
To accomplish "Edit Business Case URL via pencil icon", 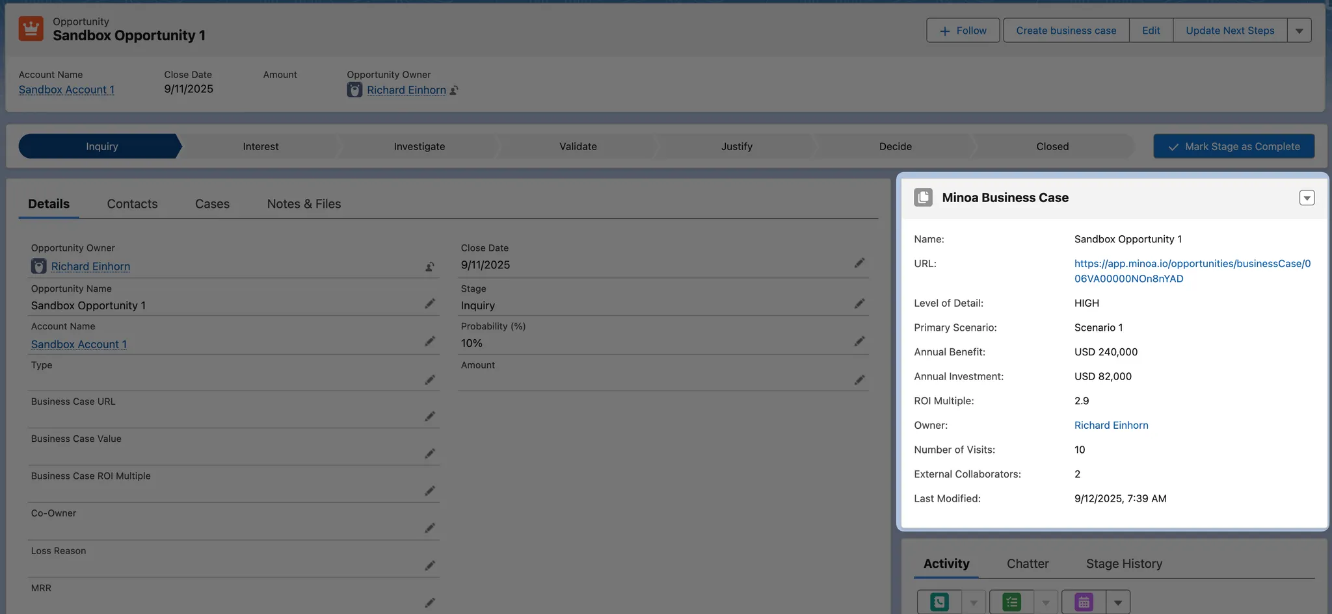I will (x=430, y=416).
